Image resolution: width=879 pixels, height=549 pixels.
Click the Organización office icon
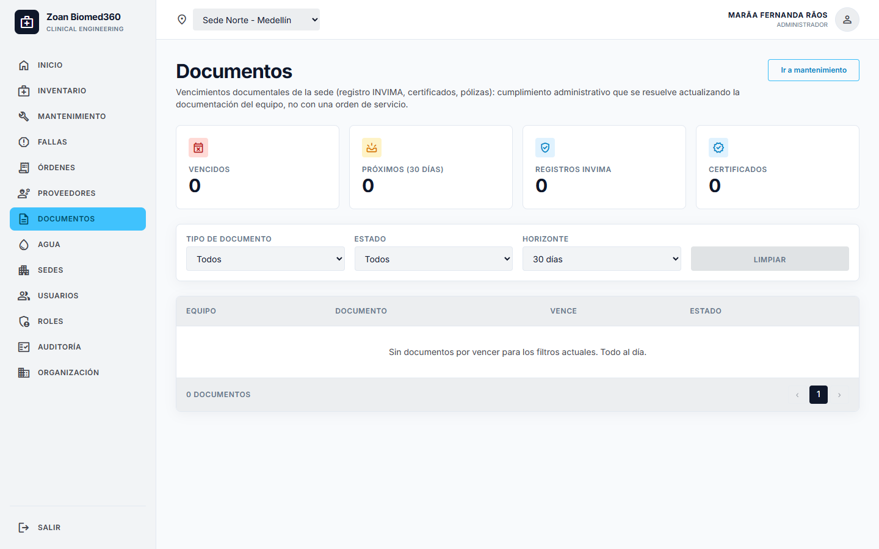[x=24, y=373]
